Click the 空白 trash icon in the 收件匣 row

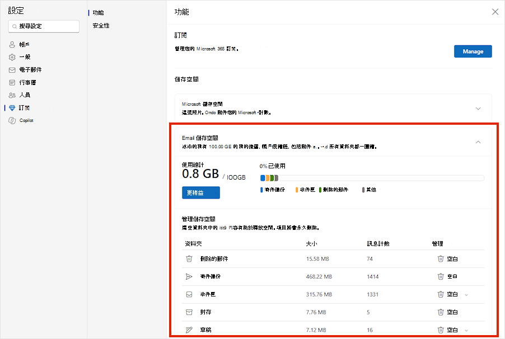(441, 294)
